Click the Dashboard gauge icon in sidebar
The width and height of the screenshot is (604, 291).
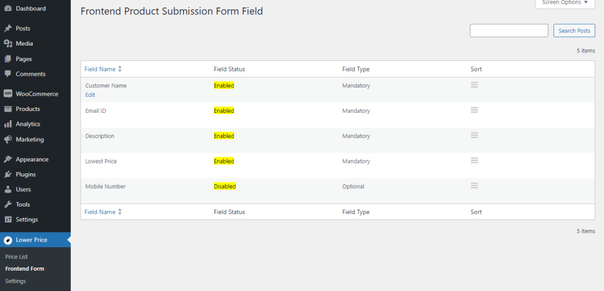point(7,9)
